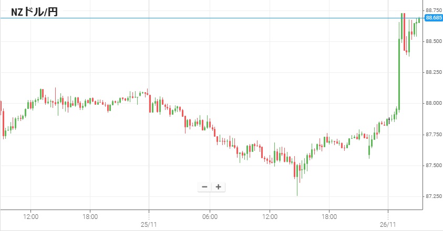This screenshot has width=443, height=231.
Task: Click the 88.750 price axis label
Action: 433,10
